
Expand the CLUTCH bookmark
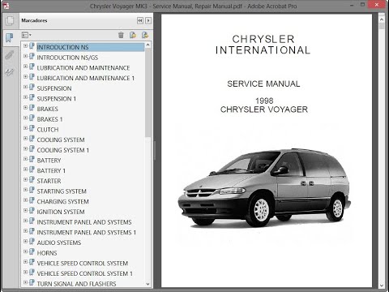click(25, 128)
